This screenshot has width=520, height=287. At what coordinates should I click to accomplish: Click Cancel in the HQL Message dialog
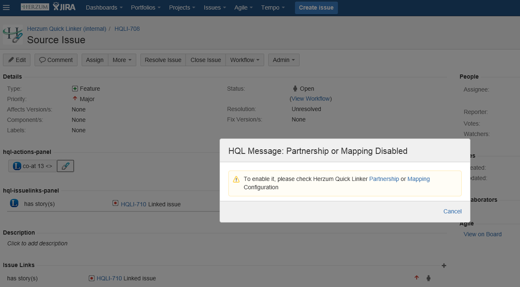452,211
